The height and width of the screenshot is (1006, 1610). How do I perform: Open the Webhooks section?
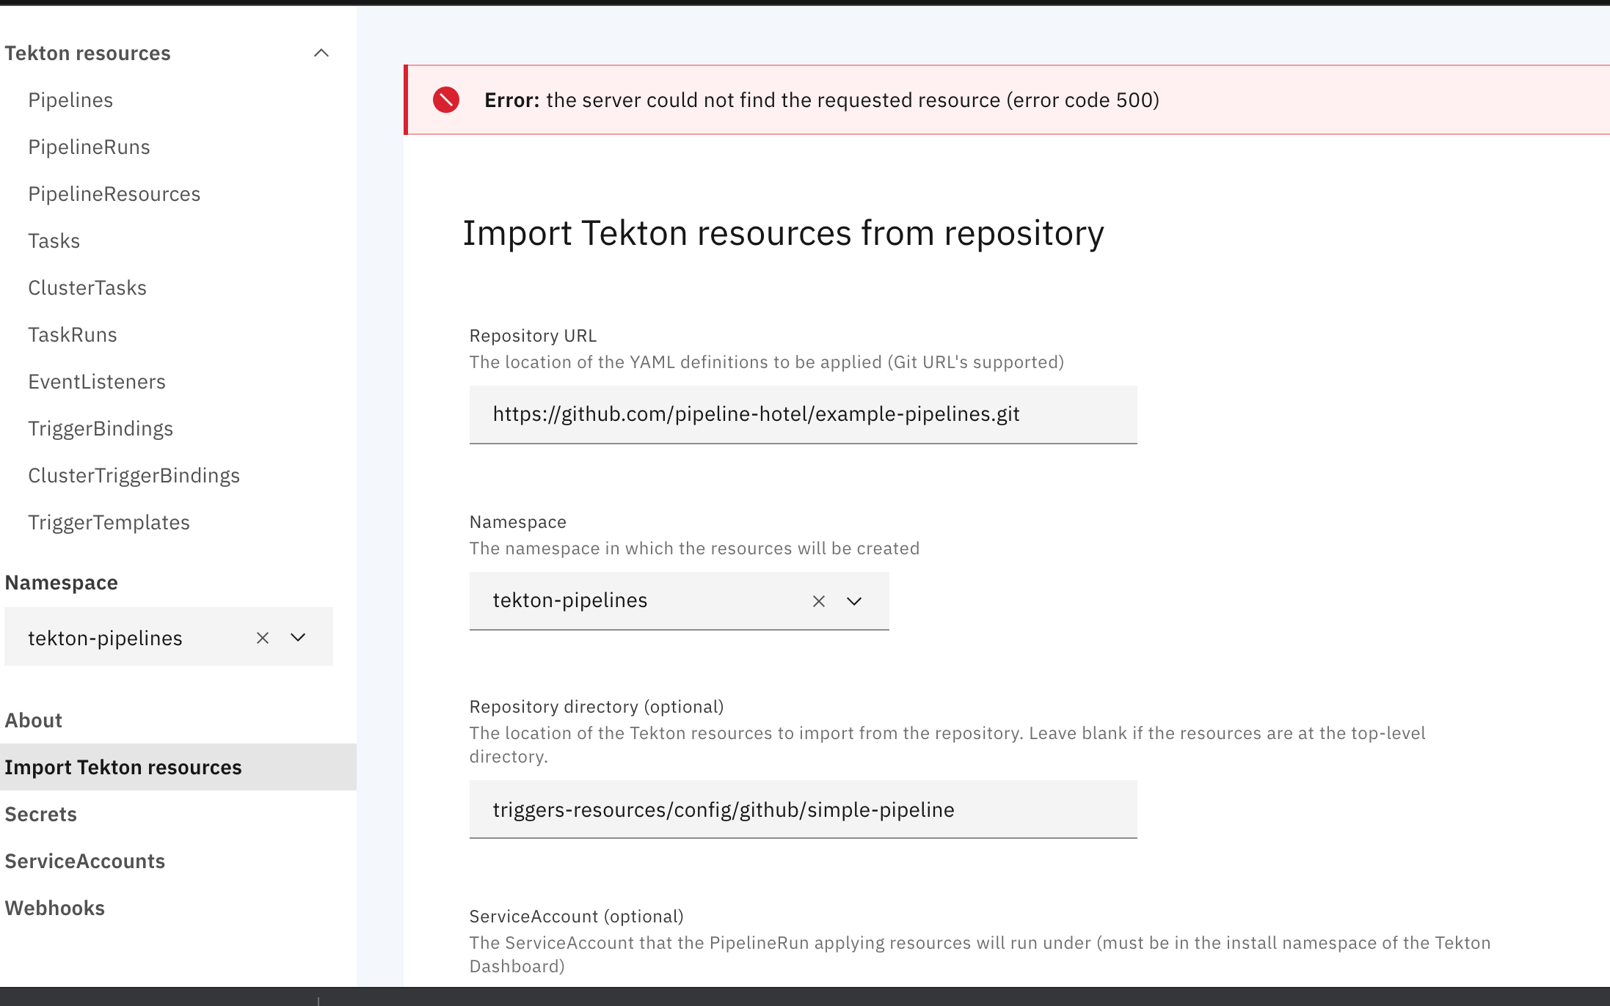[54, 908]
